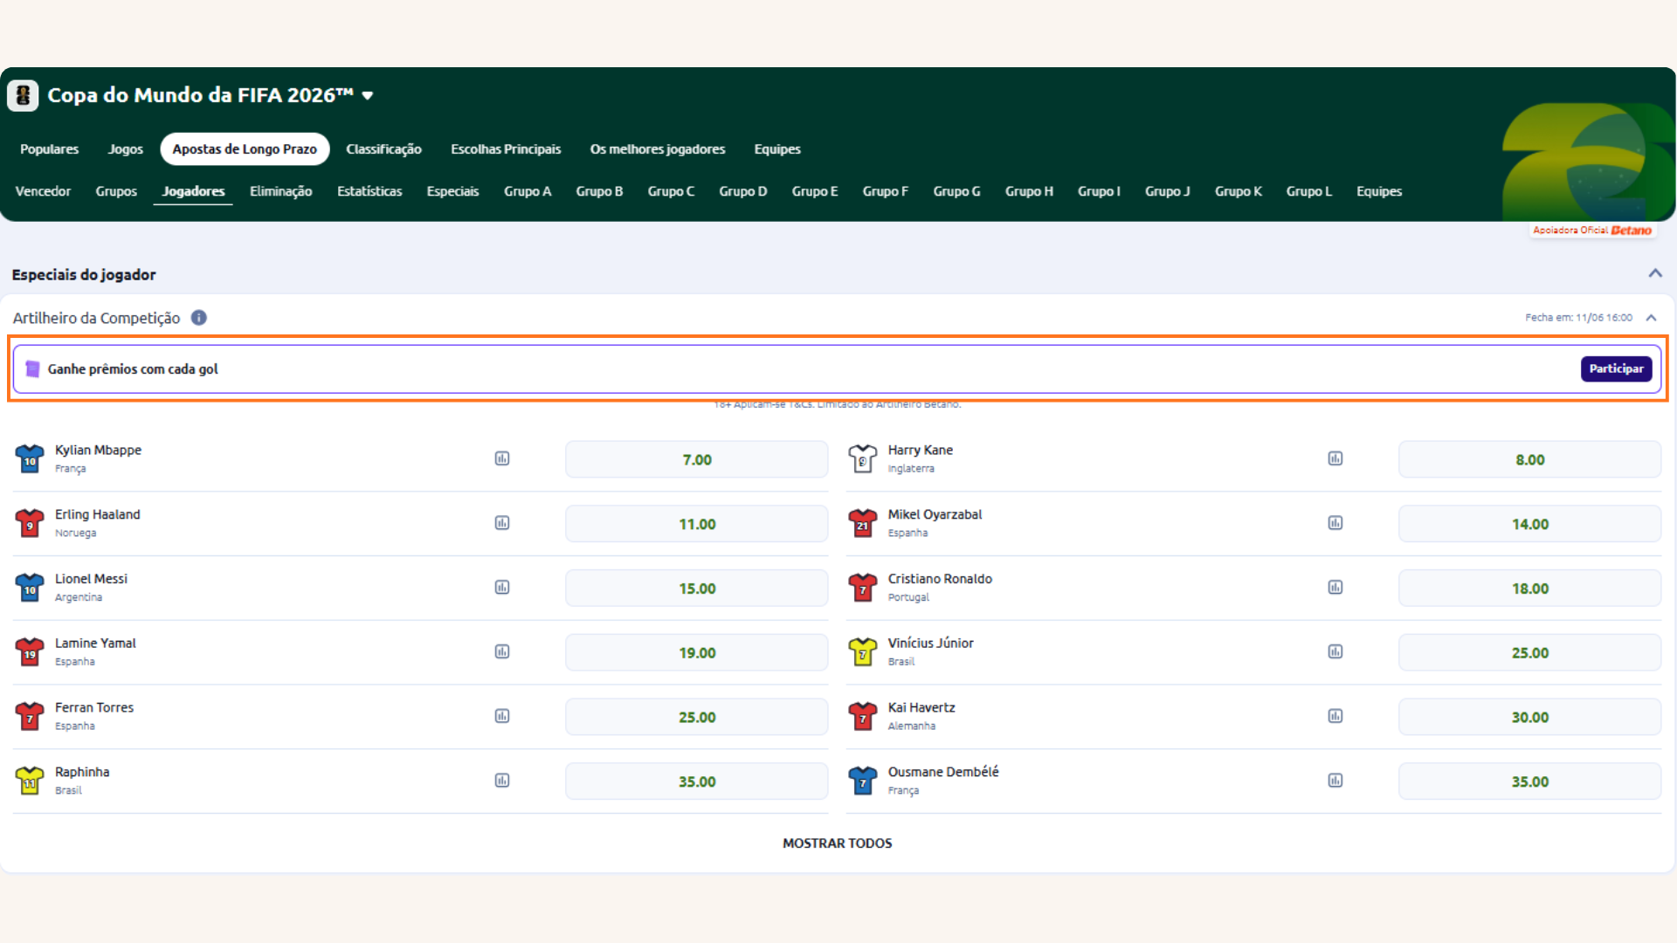
Task: Select the Vencedor sub-tab
Action: pyautogui.click(x=43, y=191)
